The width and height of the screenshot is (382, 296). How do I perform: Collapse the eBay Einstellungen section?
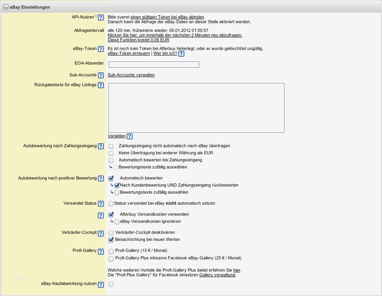[x=6, y=7]
